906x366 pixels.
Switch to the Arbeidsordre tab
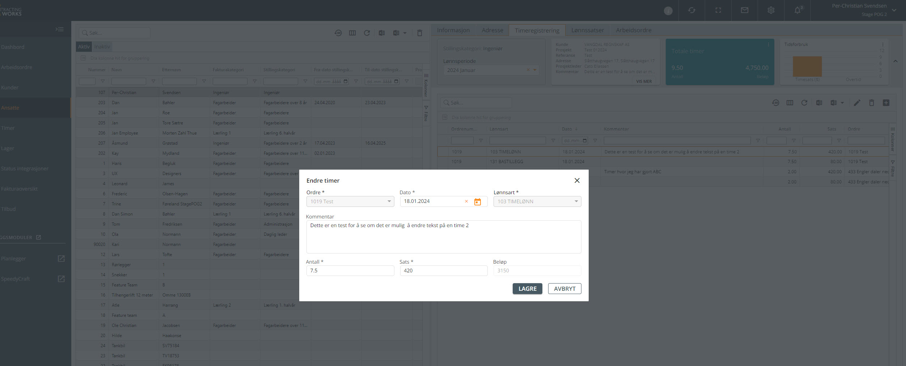coord(634,30)
